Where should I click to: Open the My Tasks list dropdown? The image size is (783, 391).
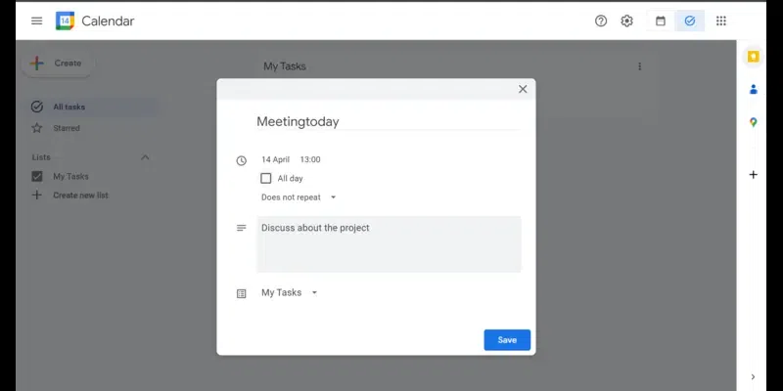(289, 292)
